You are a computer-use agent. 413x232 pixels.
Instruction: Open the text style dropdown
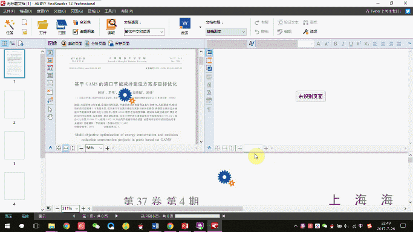[x=227, y=43]
